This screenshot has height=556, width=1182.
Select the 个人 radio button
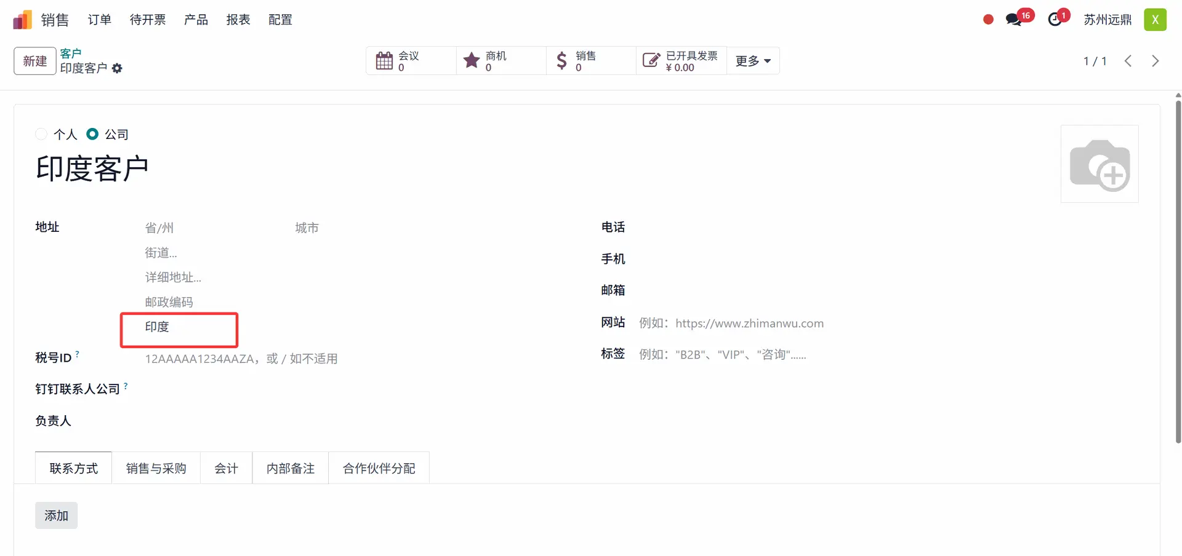click(x=41, y=134)
